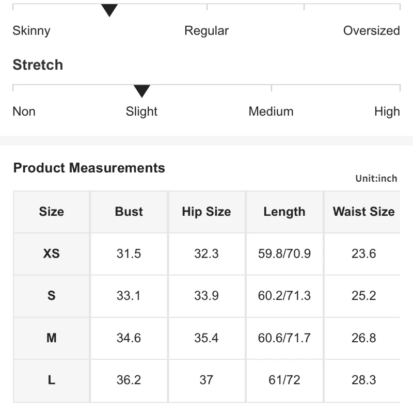The width and height of the screenshot is (413, 413).
Task: Select the L size row label
Action: click(52, 380)
